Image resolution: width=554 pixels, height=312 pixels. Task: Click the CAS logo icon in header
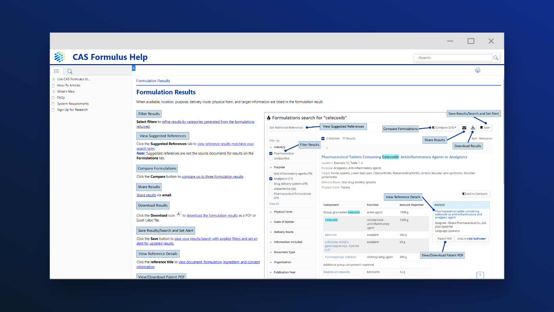pos(60,57)
